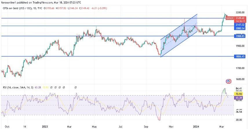Screen dimensions: 248x129
Task: Click the May label on time axis
Action: [94, 126]
